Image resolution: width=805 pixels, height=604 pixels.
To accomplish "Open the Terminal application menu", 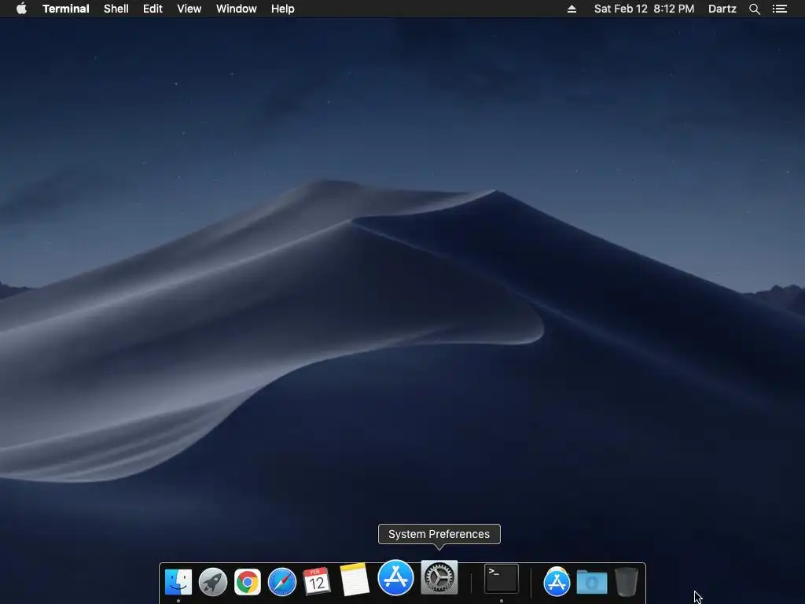I will click(66, 9).
